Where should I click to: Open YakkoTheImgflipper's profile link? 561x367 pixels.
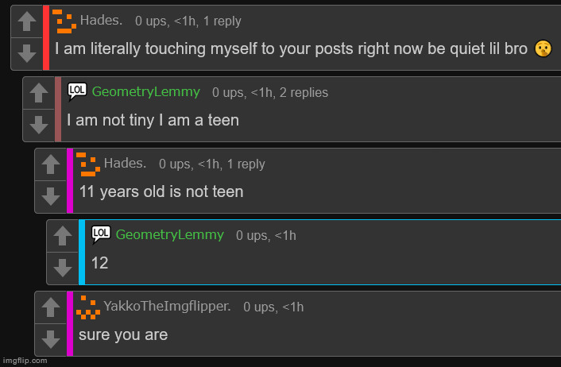coord(167,306)
